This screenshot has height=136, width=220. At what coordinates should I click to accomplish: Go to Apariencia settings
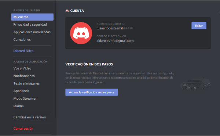pos(22,91)
